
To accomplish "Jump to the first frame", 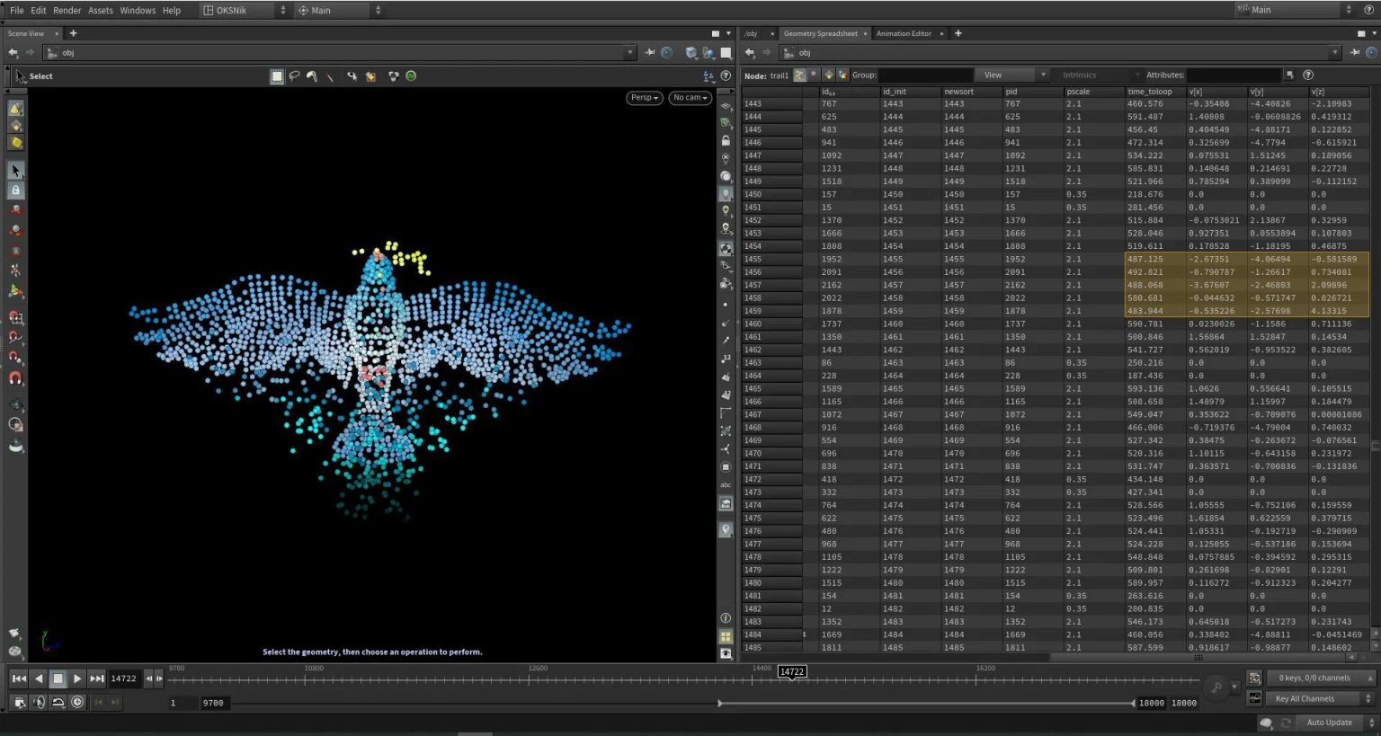I will coord(18,678).
